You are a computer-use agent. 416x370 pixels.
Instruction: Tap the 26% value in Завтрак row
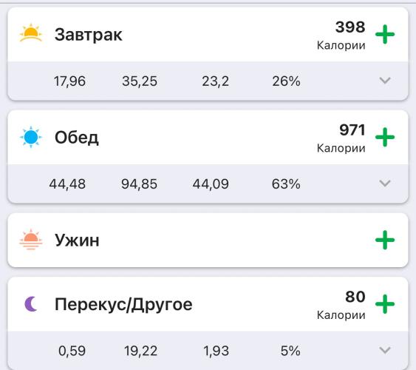click(286, 81)
